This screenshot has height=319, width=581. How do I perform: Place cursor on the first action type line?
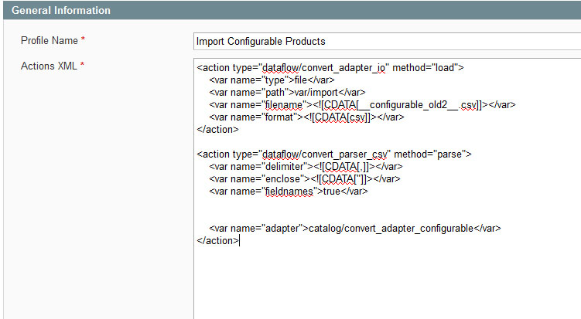[330, 68]
